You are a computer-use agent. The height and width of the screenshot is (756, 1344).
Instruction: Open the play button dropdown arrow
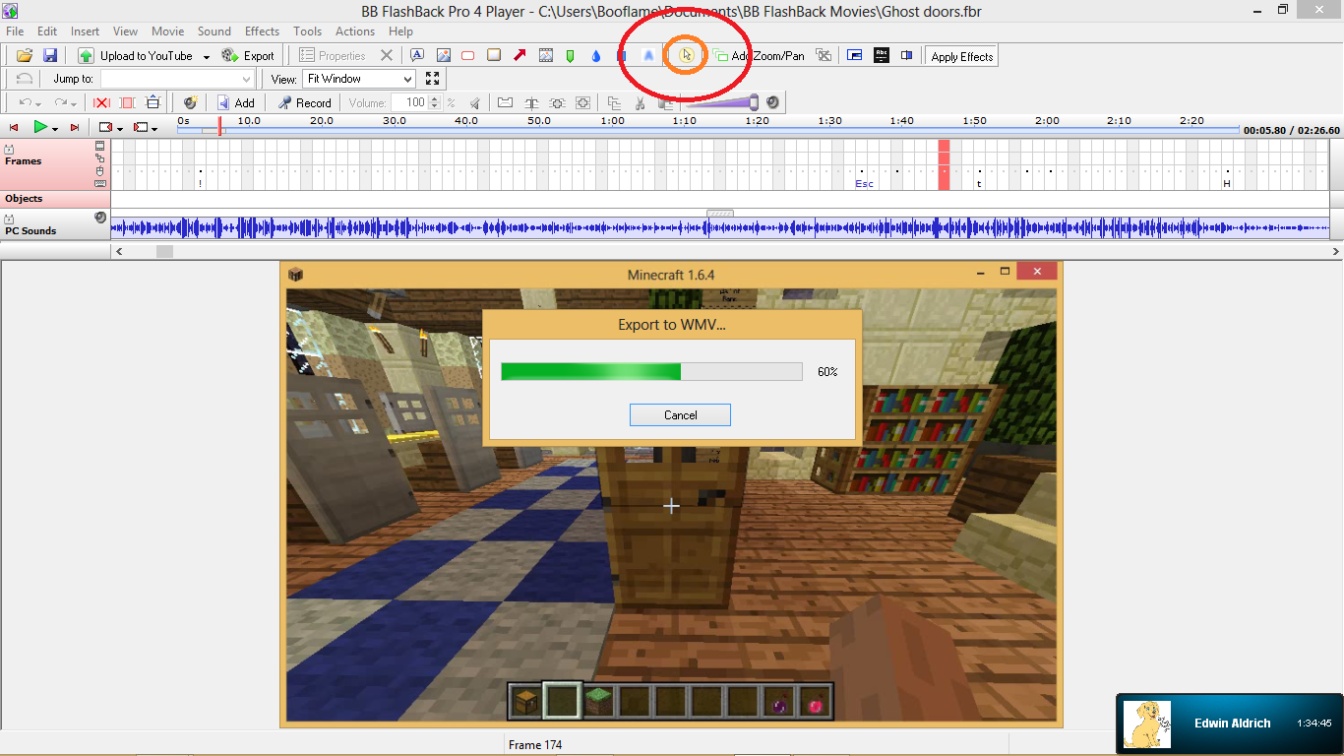pos(55,128)
